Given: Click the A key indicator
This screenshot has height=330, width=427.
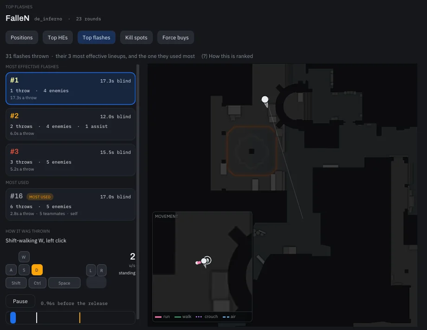Looking at the screenshot, I should point(11,270).
